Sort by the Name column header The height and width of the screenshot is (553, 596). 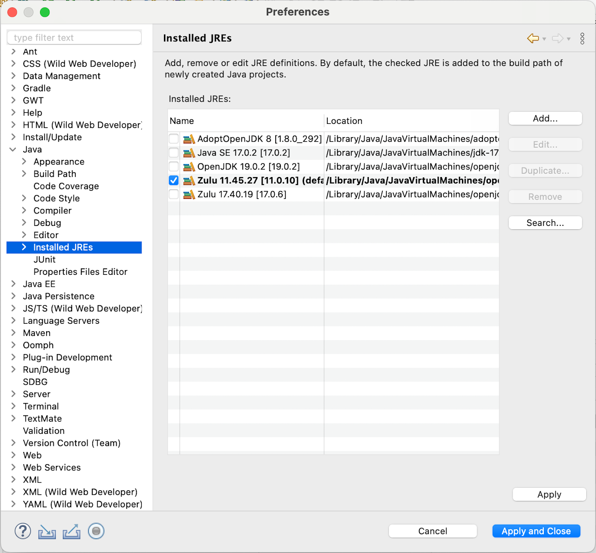[x=246, y=121]
